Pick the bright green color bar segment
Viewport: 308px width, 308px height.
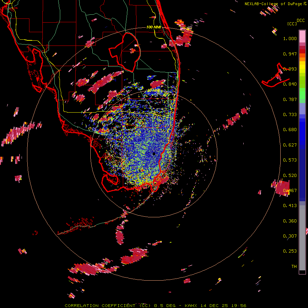(x=302, y=93)
